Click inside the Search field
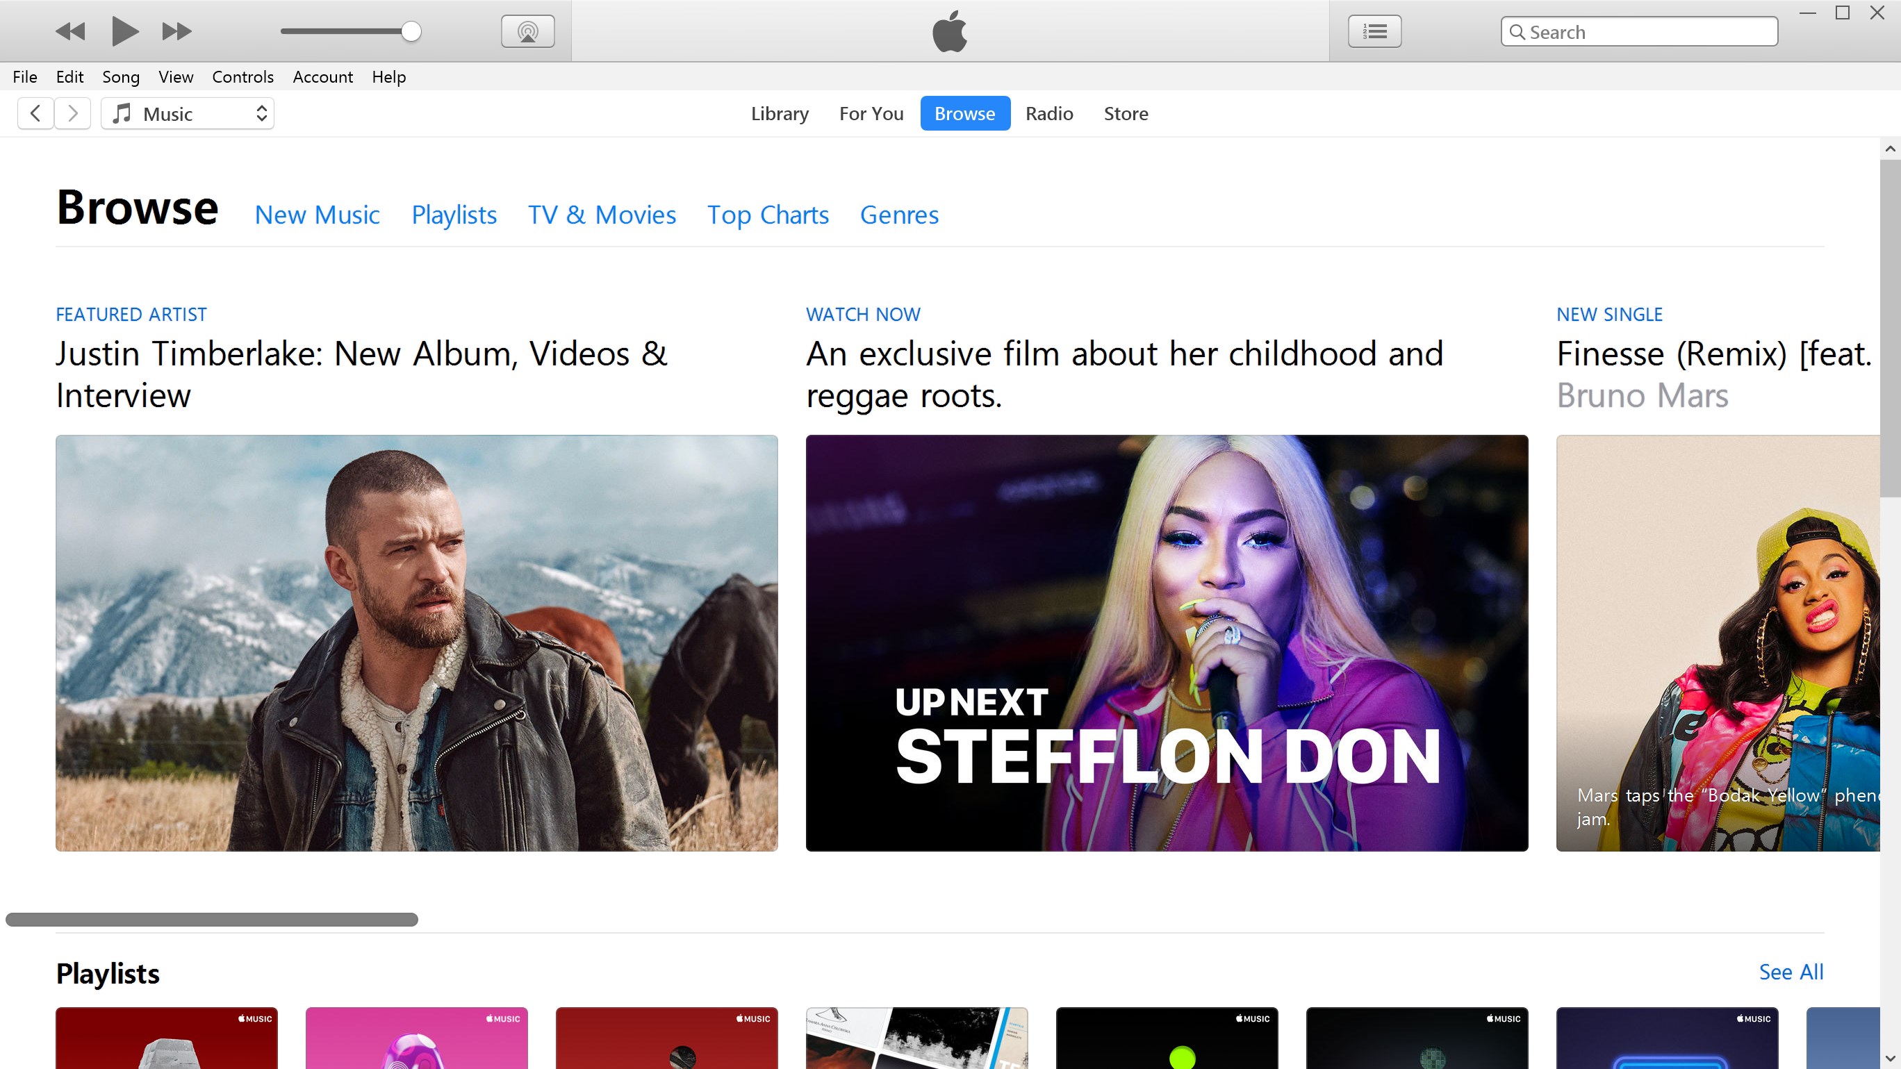1901x1069 pixels. click(x=1638, y=32)
